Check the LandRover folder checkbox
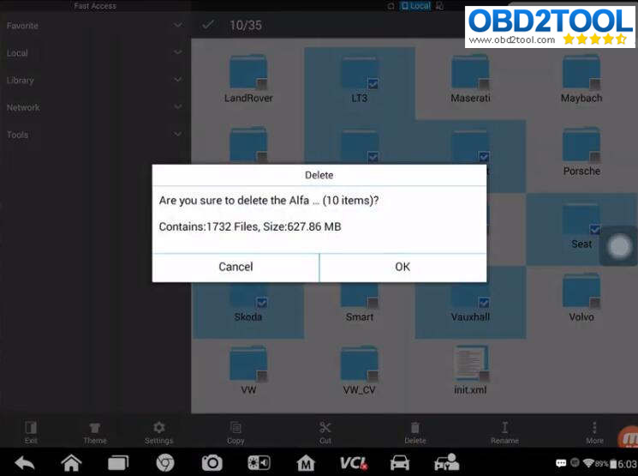 [x=262, y=84]
